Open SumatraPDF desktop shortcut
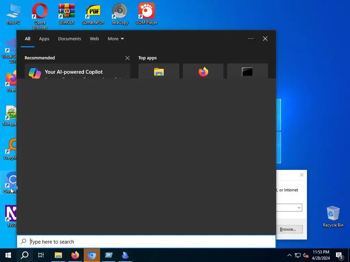This screenshot has height=262, width=350. pos(93,14)
